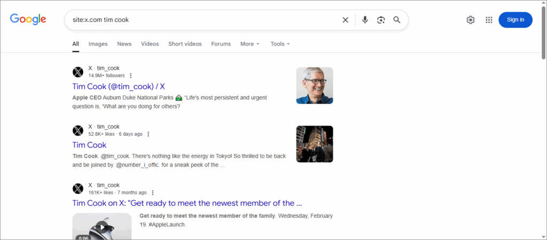The width and height of the screenshot is (547, 240).
Task: Open three-dot menu beside 7 months ago
Action: [x=153, y=193]
